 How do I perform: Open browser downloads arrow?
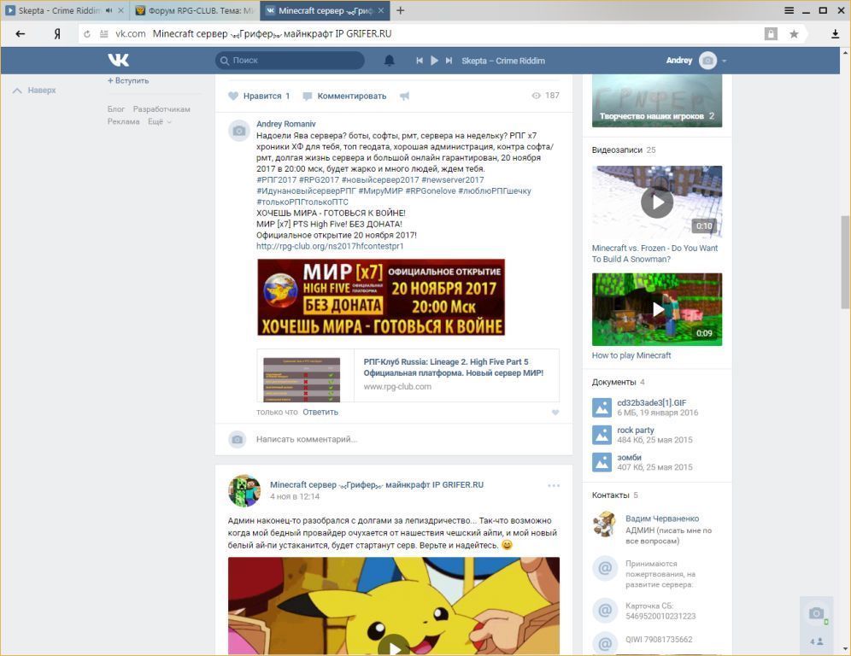[836, 33]
